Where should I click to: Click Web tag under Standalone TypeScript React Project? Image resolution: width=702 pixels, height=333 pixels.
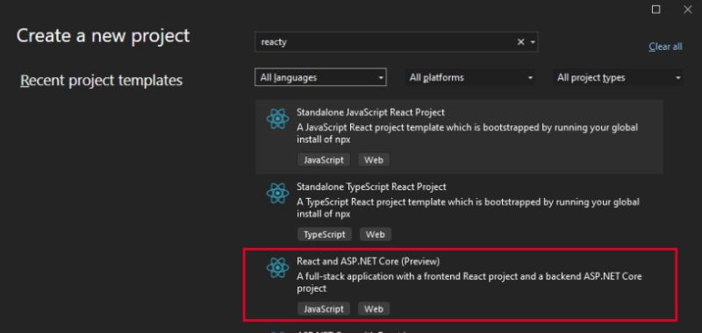376,234
